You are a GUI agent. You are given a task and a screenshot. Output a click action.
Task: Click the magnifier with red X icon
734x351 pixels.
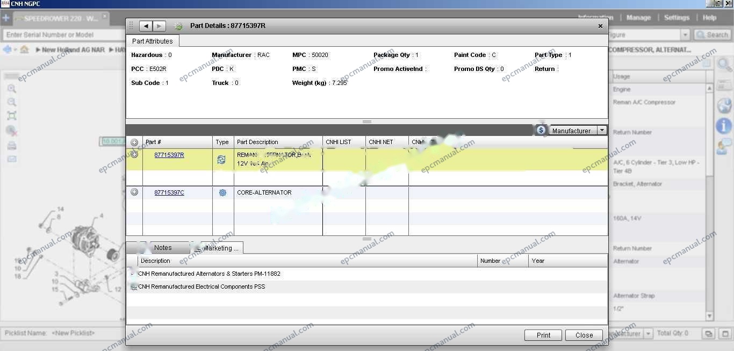tap(11, 131)
